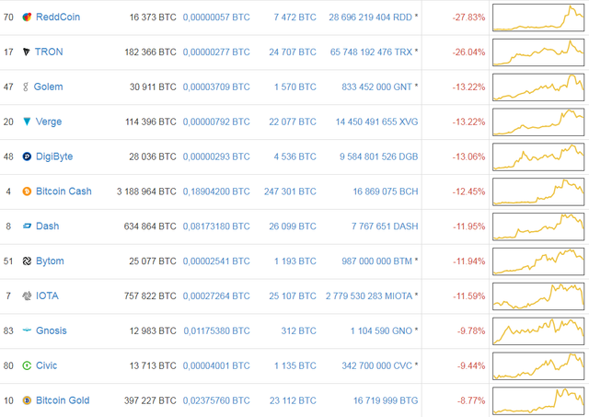The height and width of the screenshot is (417, 589).
Task: Open the Gnosis sparkline price chart
Action: (x=538, y=331)
